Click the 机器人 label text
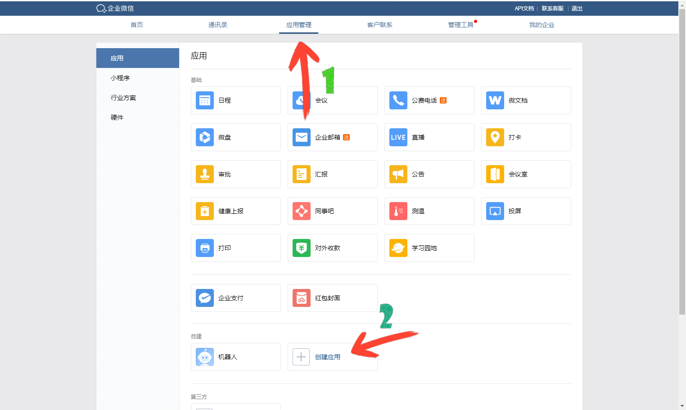Screen dimensions: 686x410 tap(228, 357)
